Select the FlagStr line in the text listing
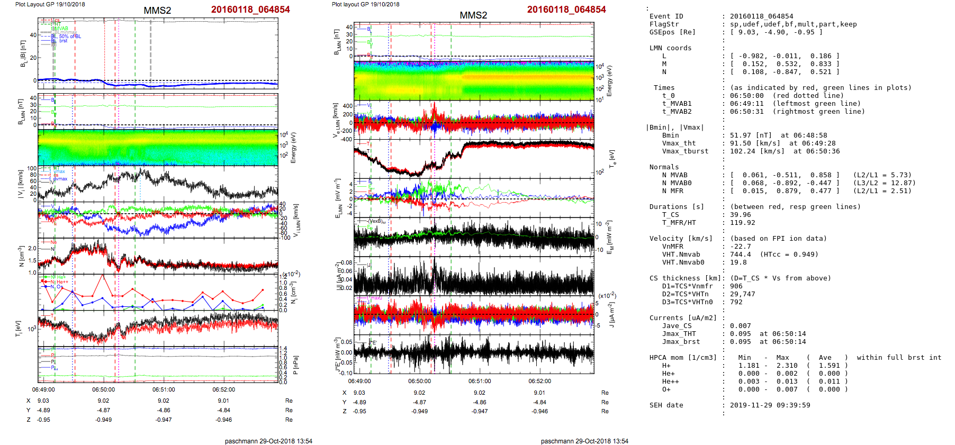Viewport: 955px width, 445px height. 664,24
